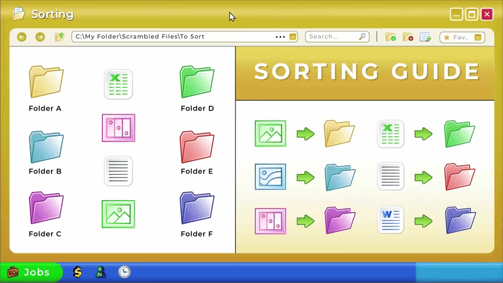Image resolution: width=503 pixels, height=283 pixels.
Task: Minimize the Sorting window
Action: point(456,14)
